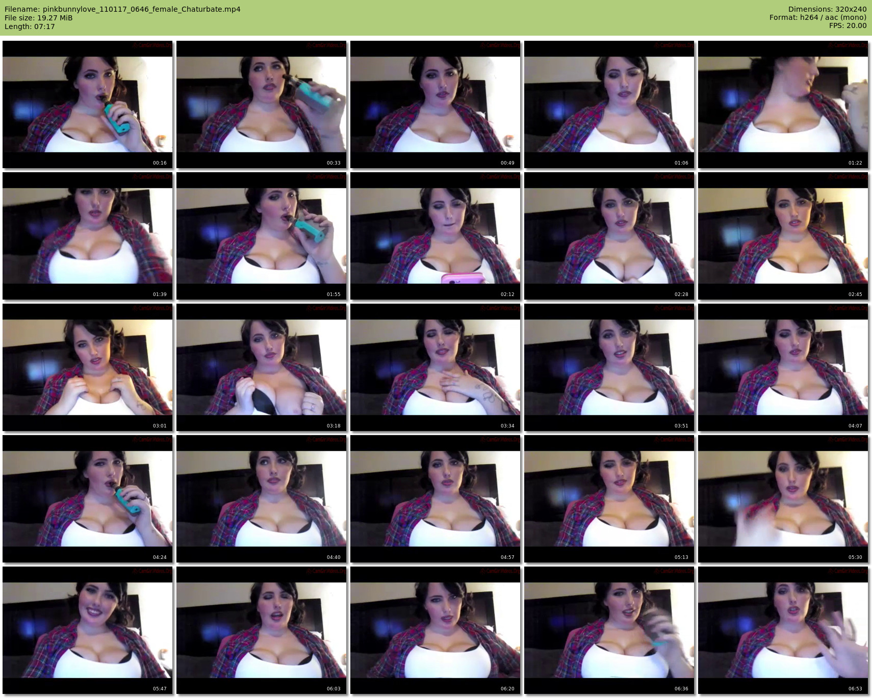Pick the preview frame at 03:34
Screen dimensions: 872x698
click(435, 367)
